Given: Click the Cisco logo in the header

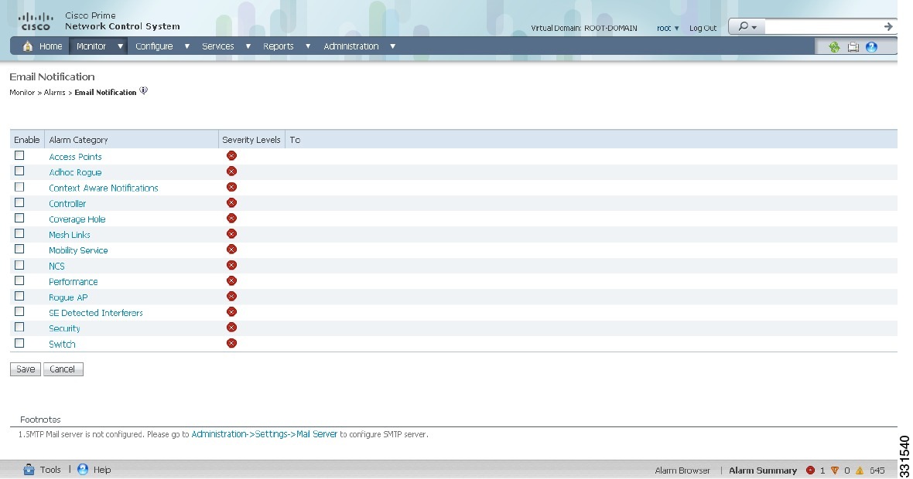Looking at the screenshot, I should pos(36,22).
